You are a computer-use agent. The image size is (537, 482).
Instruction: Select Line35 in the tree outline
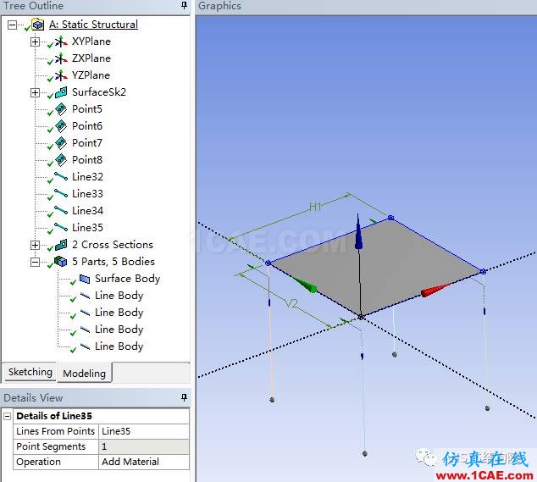tap(87, 228)
